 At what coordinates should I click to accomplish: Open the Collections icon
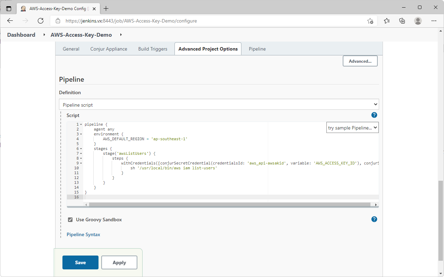pos(402,21)
